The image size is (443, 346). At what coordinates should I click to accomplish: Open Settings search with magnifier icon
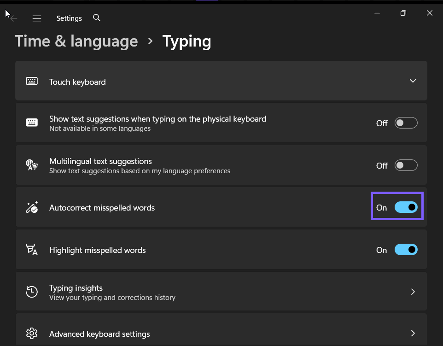(97, 18)
